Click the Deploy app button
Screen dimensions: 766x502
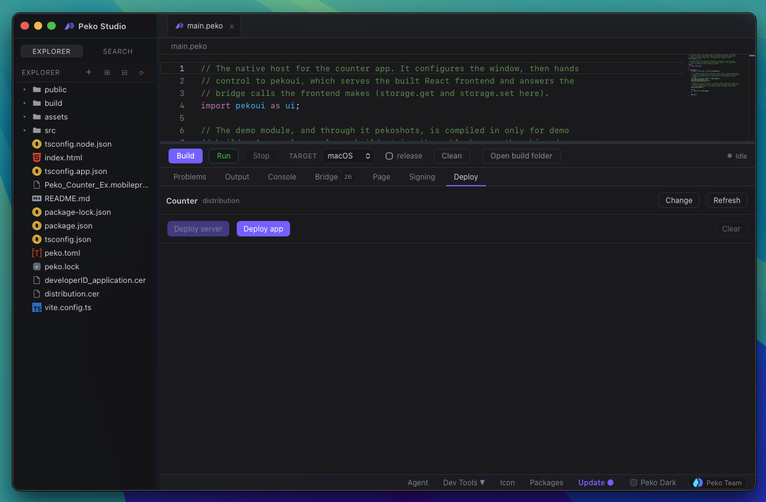263,229
